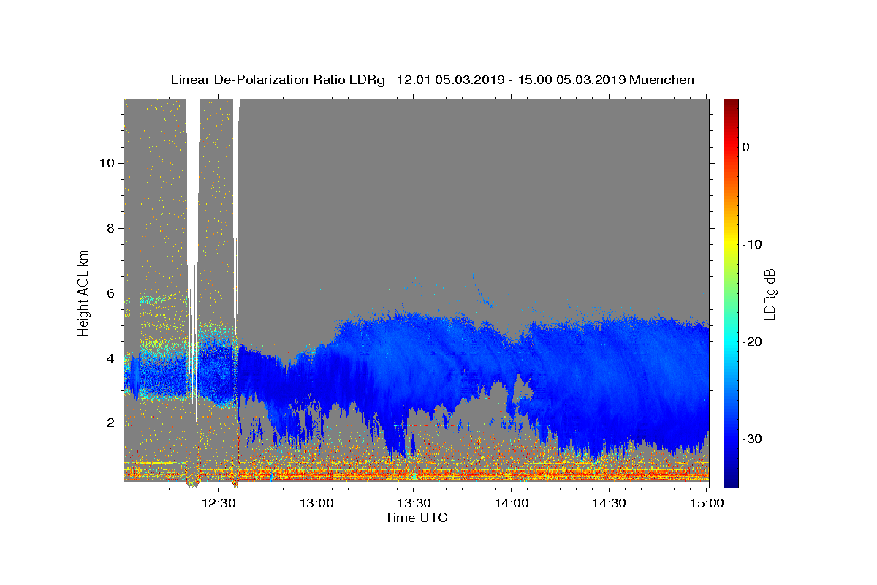Click the plot title 'Linear De-Polarization Ratio LDRg'

[278, 80]
